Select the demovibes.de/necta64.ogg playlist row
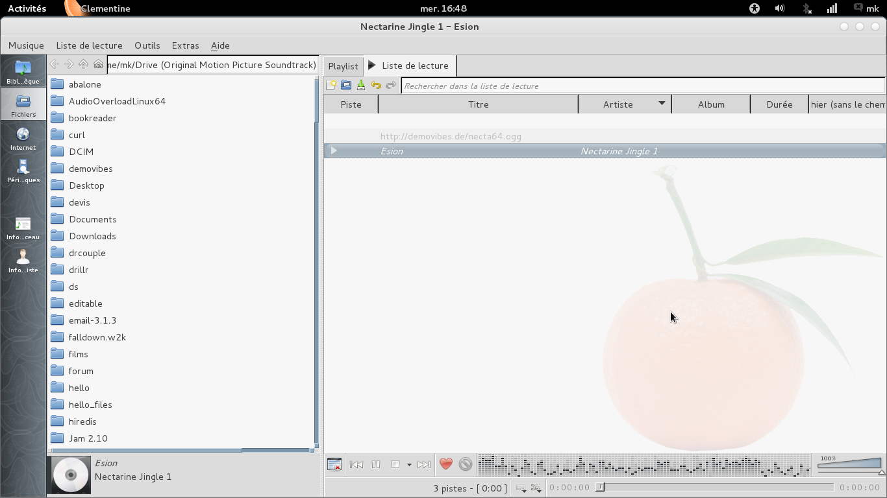Screen dimensions: 887x498 pos(604,136)
